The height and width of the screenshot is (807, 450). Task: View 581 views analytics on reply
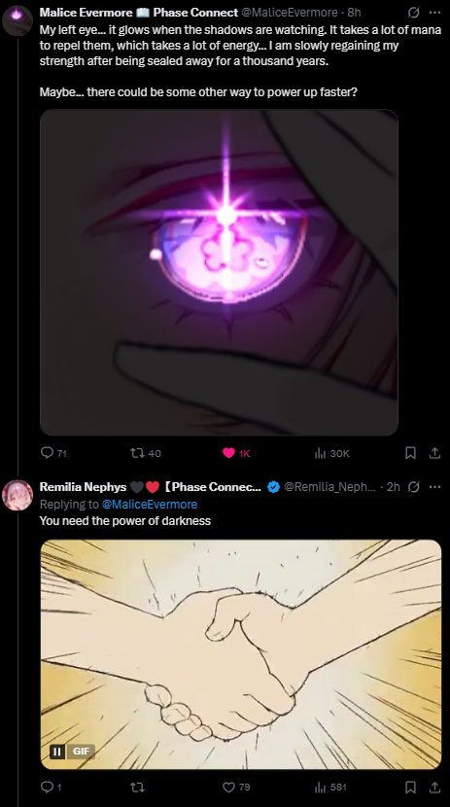pyautogui.click(x=330, y=787)
